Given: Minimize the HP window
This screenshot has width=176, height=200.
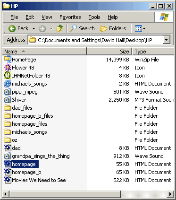Looking at the screenshot, I should tap(153, 6).
